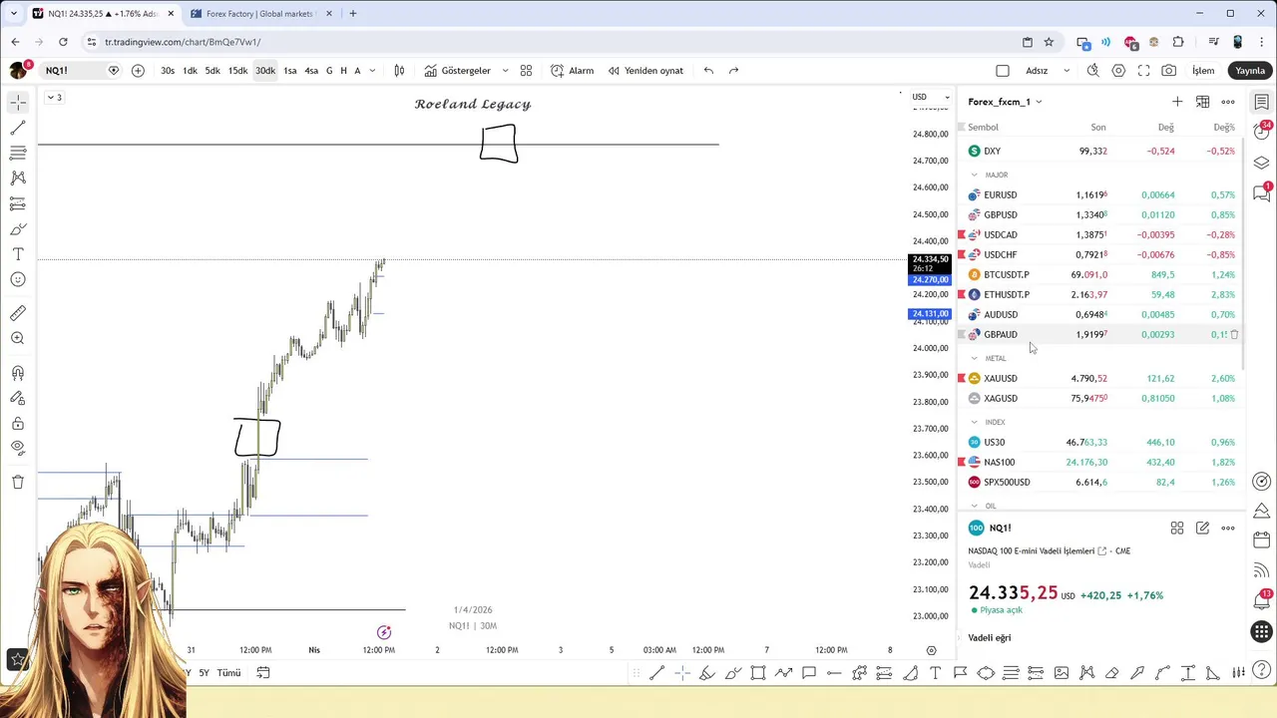Switch to the 4sa timeframe
Image resolution: width=1277 pixels, height=718 pixels.
(311, 71)
